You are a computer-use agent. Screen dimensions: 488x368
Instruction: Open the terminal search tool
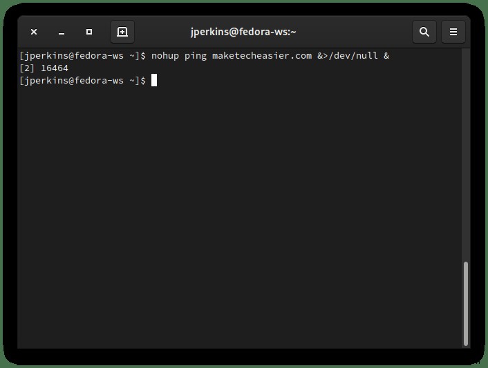pos(424,32)
